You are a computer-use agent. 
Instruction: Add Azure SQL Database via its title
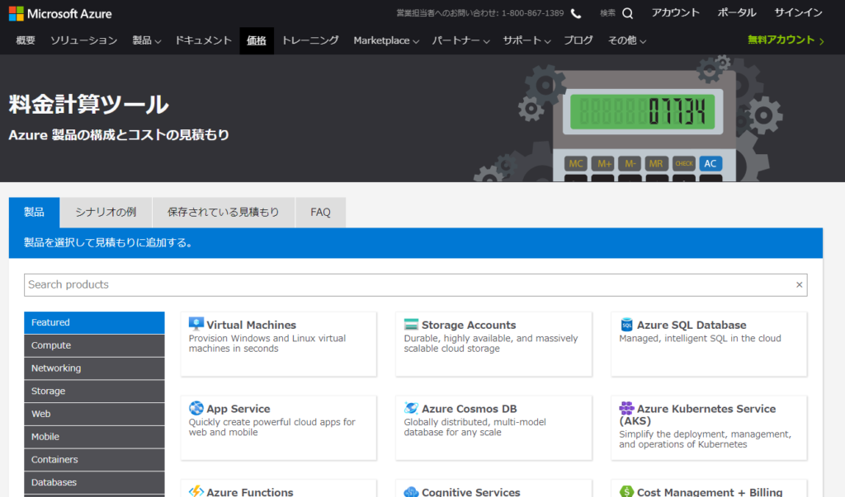tap(692, 325)
